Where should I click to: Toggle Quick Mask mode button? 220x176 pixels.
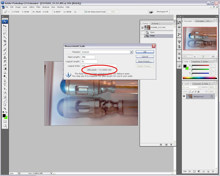(x=5, y=122)
